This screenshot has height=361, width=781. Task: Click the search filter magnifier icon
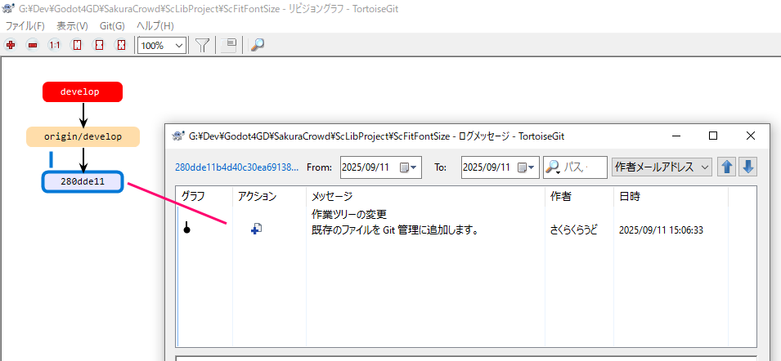click(552, 167)
